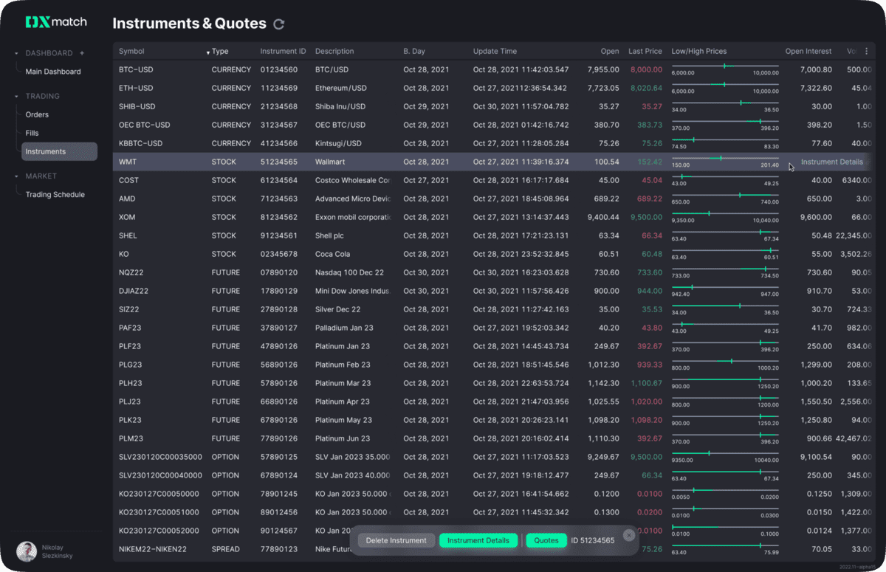Dismiss the floating action bar via its X icon
The width and height of the screenshot is (886, 572).
[x=629, y=535]
